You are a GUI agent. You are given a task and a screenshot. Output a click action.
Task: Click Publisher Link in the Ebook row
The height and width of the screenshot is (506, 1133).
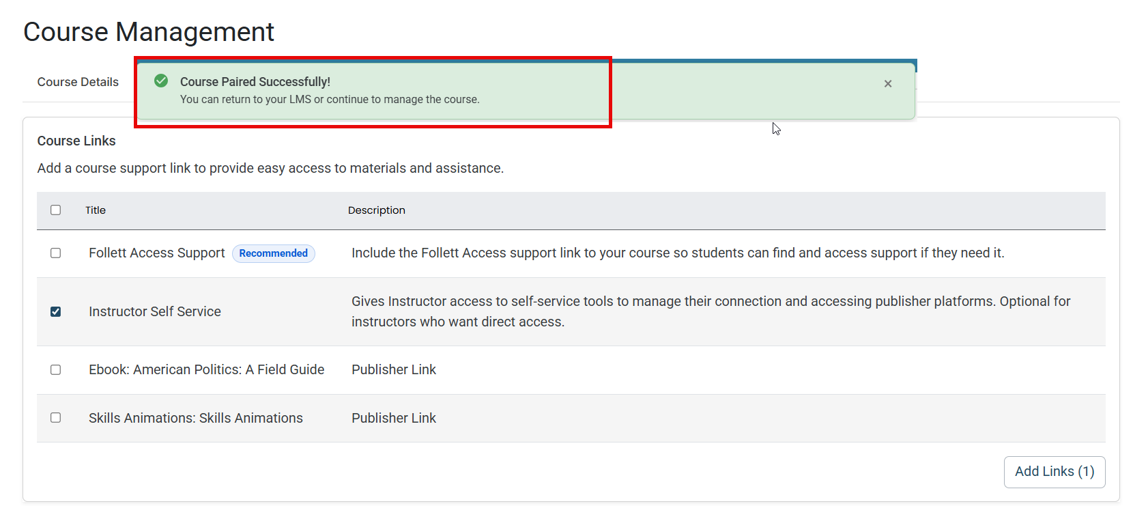394,370
